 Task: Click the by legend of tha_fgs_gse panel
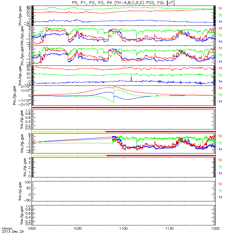(x=221, y=15)
